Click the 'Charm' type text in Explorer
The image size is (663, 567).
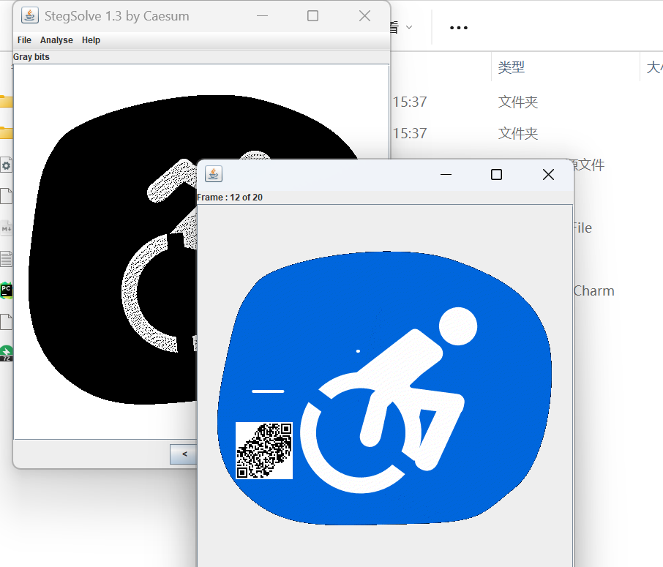click(593, 291)
